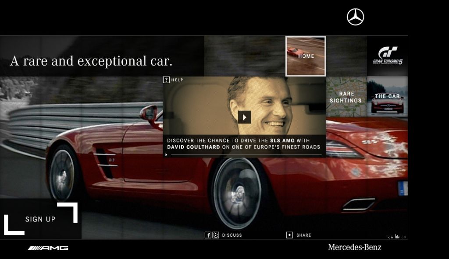This screenshot has width=449, height=259.
Task: Click the Sign Up button
Action: pyautogui.click(x=40, y=219)
